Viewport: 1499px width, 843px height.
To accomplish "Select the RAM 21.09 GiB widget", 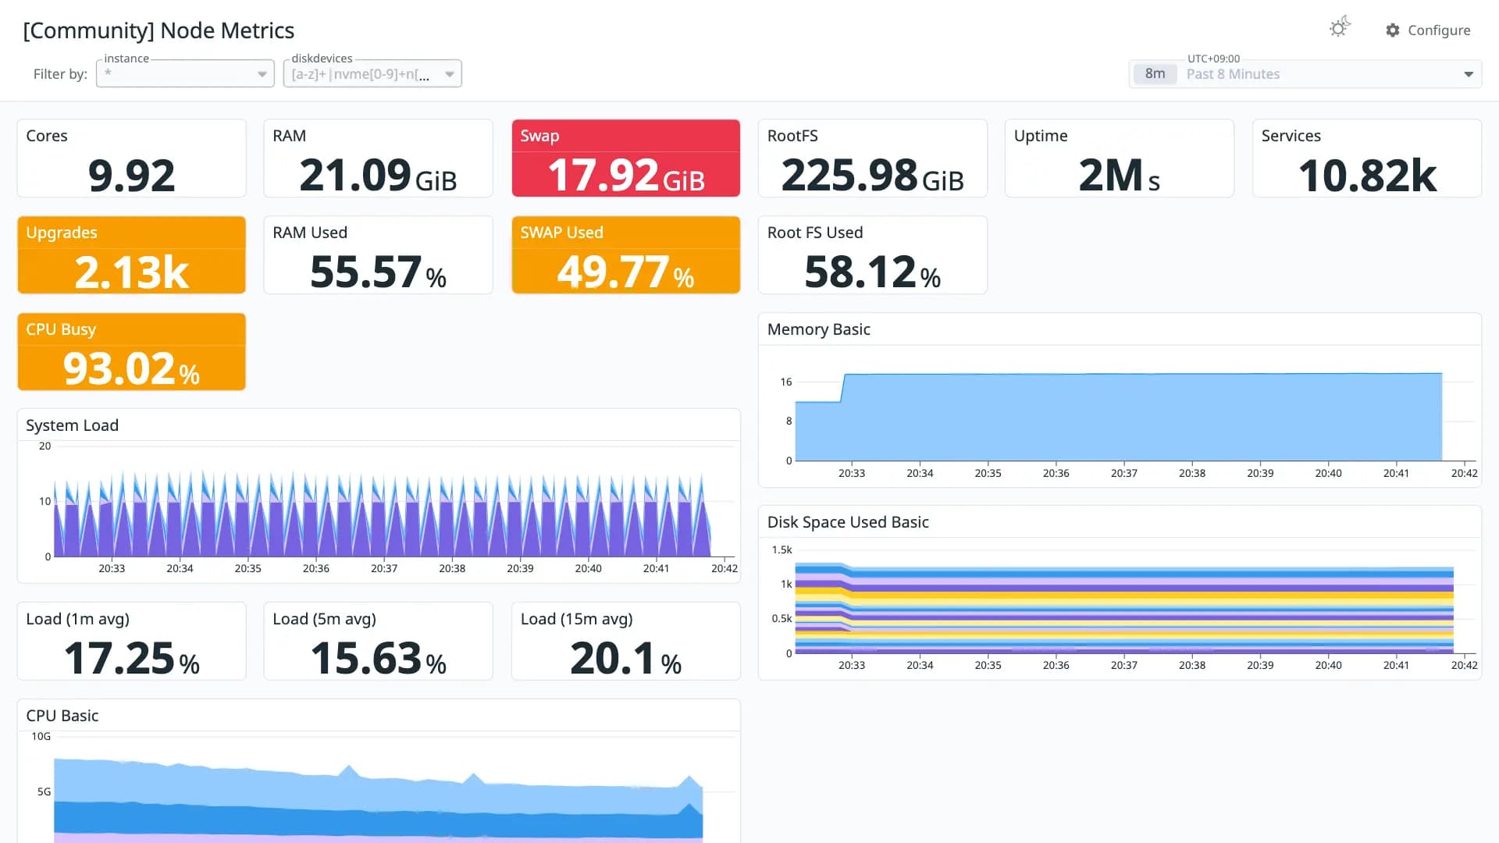I will point(378,158).
